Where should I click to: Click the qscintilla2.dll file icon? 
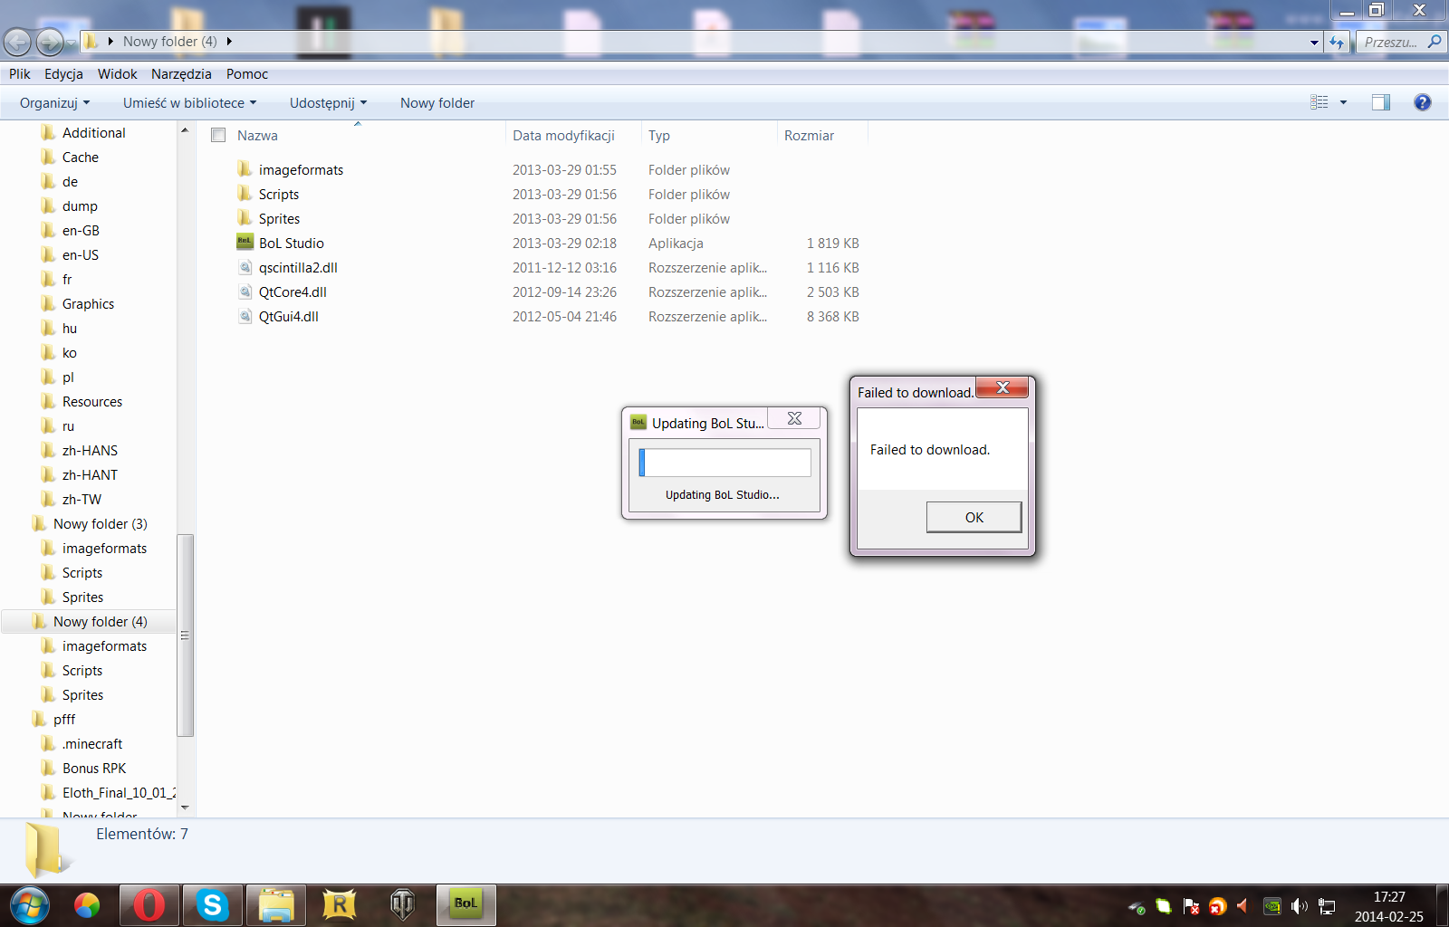click(245, 267)
